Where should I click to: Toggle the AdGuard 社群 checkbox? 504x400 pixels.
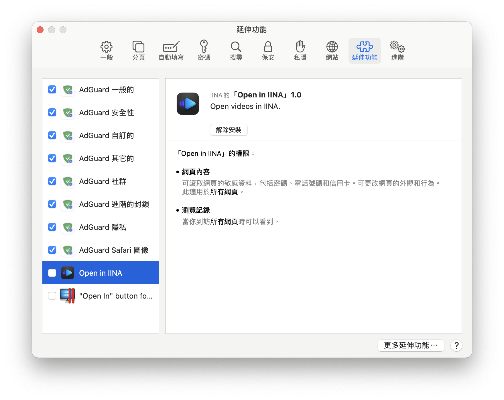coord(52,181)
